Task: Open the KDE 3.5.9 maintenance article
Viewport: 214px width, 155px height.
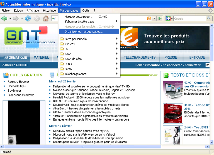Action: click(80, 101)
